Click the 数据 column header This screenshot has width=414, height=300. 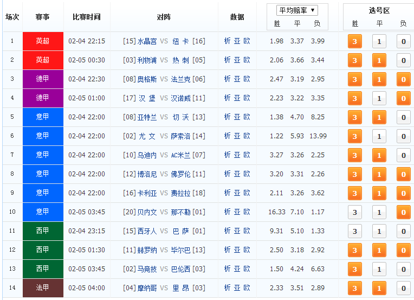[x=237, y=17]
